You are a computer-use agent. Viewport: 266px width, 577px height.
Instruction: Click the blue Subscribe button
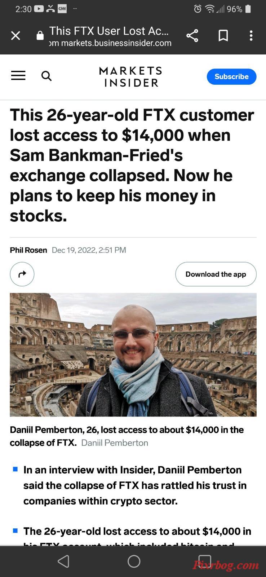pyautogui.click(x=231, y=76)
